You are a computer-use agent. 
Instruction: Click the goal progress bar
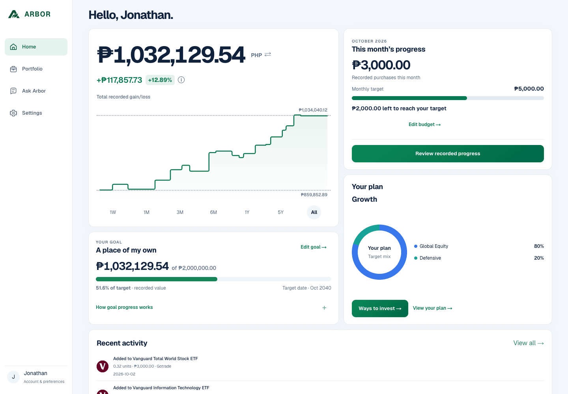(213, 279)
